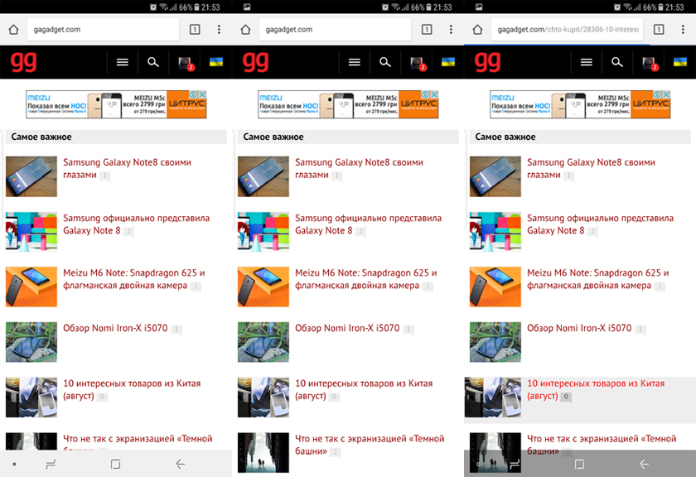Click the gg logo on the left phone

pyautogui.click(x=23, y=61)
